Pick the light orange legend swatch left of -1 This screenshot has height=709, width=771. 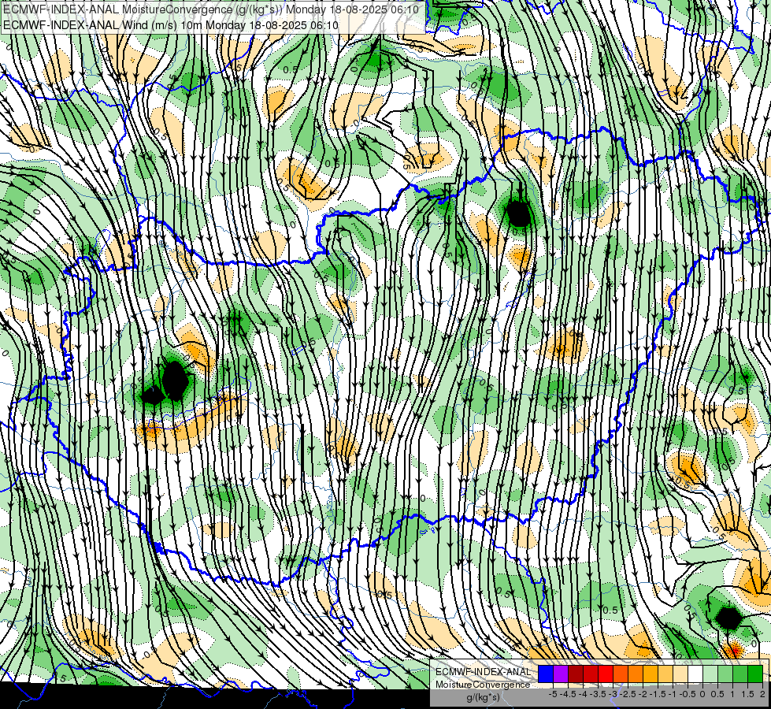665,674
